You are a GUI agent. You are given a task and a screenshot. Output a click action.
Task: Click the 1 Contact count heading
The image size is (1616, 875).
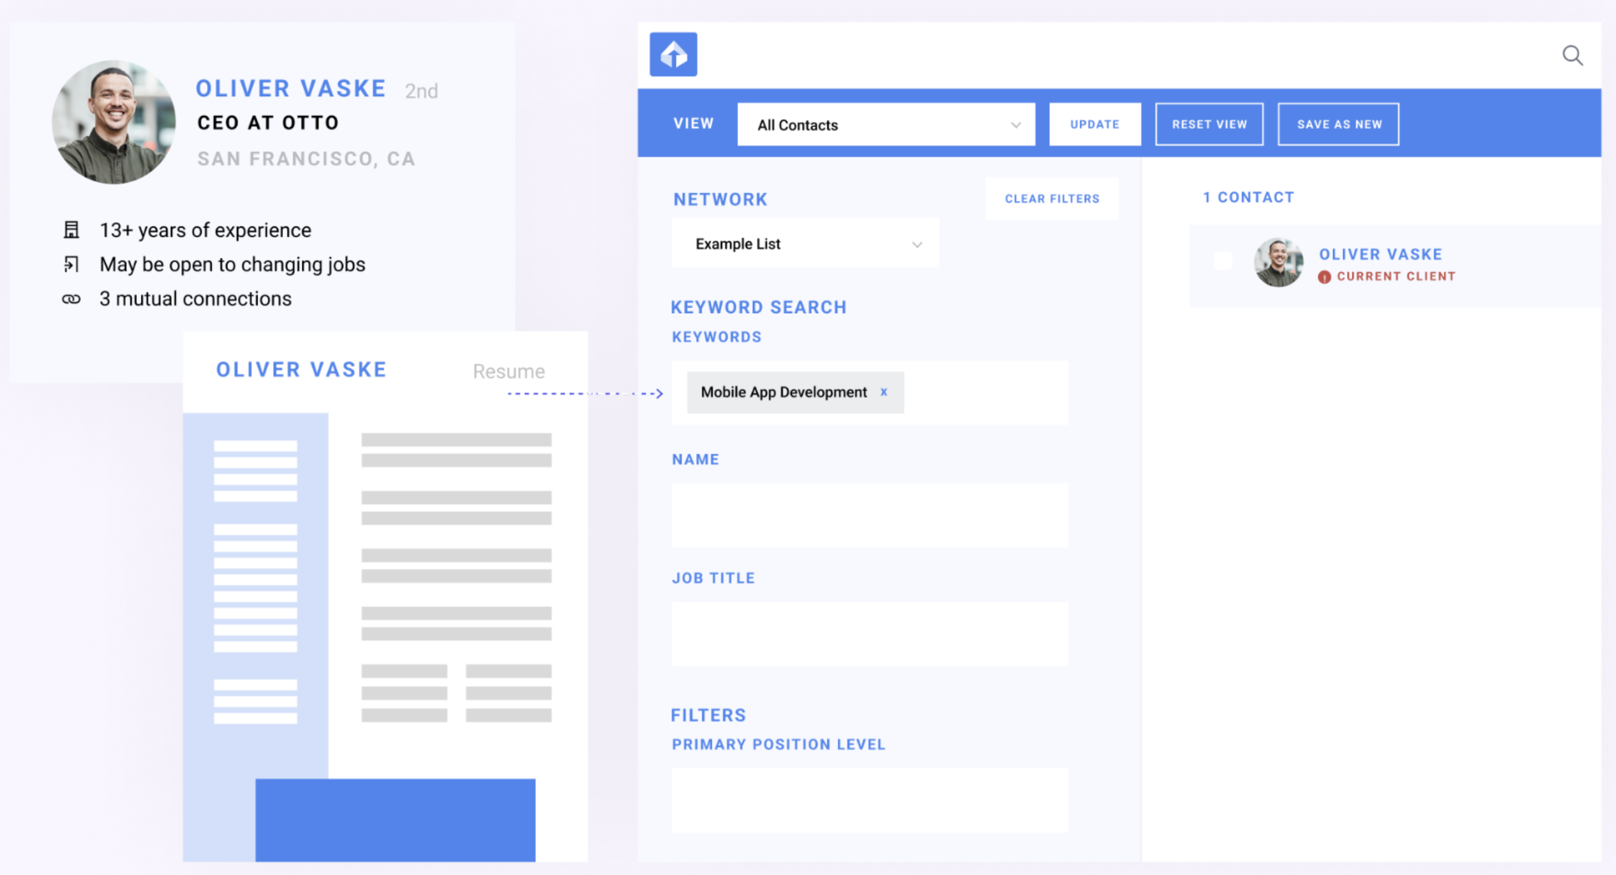[1249, 198]
